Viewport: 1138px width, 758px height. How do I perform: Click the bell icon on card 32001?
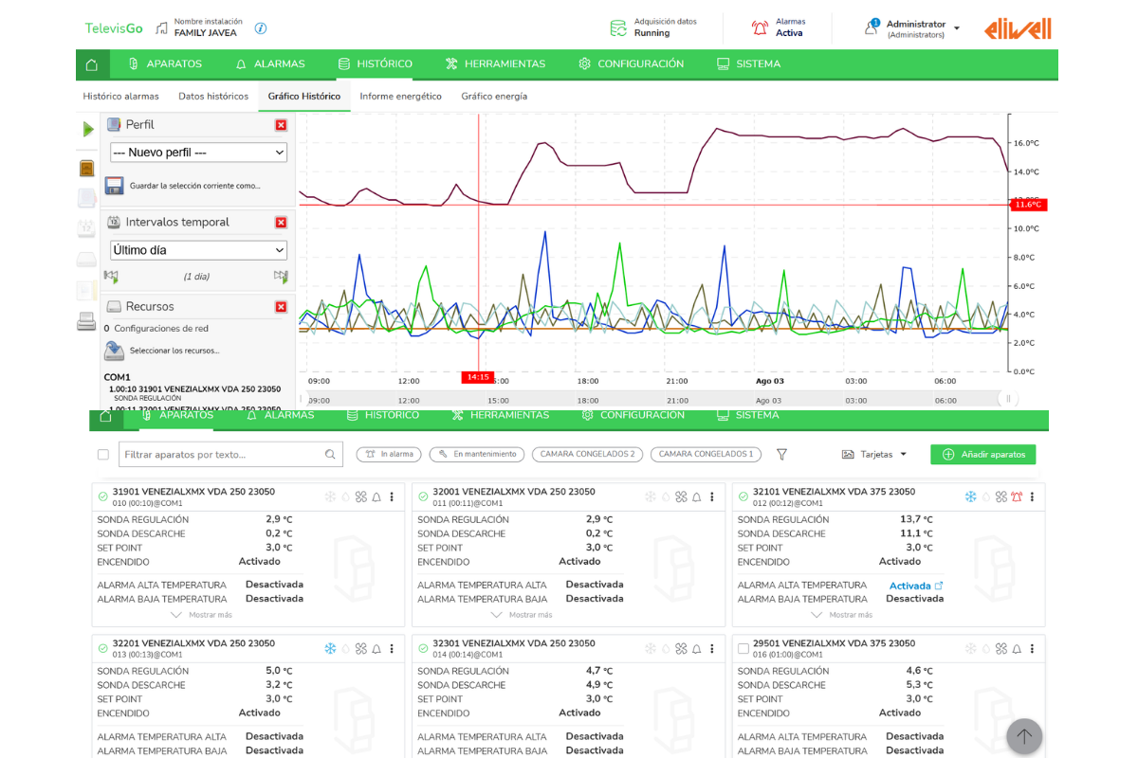pyautogui.click(x=697, y=496)
